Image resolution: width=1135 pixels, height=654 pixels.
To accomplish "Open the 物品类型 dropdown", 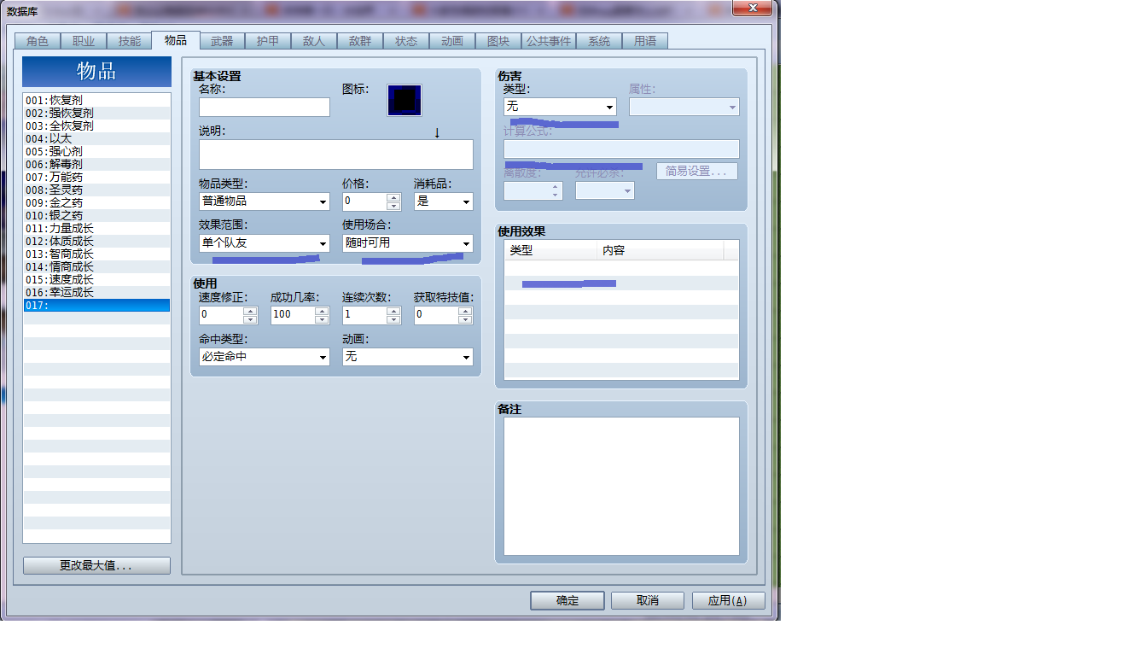I will [265, 201].
